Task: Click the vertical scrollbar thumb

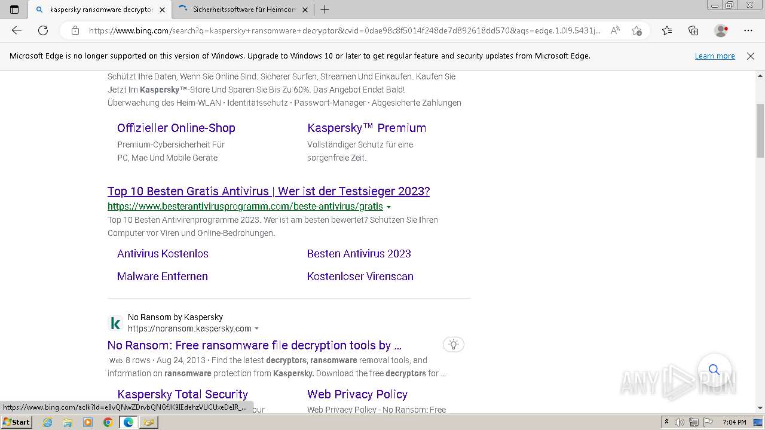Action: tap(760, 130)
